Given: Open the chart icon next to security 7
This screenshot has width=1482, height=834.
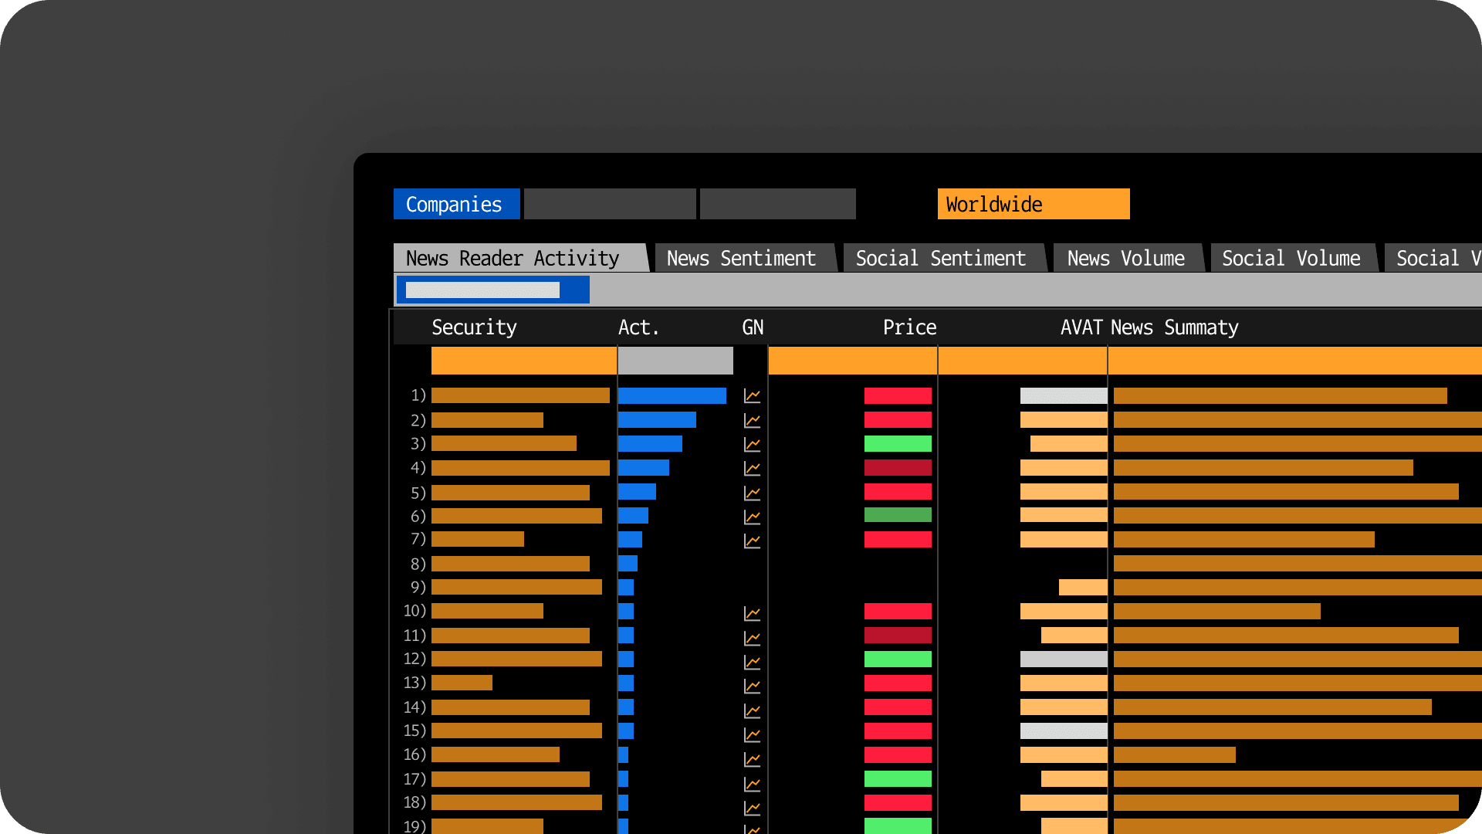Looking at the screenshot, I should (x=751, y=540).
